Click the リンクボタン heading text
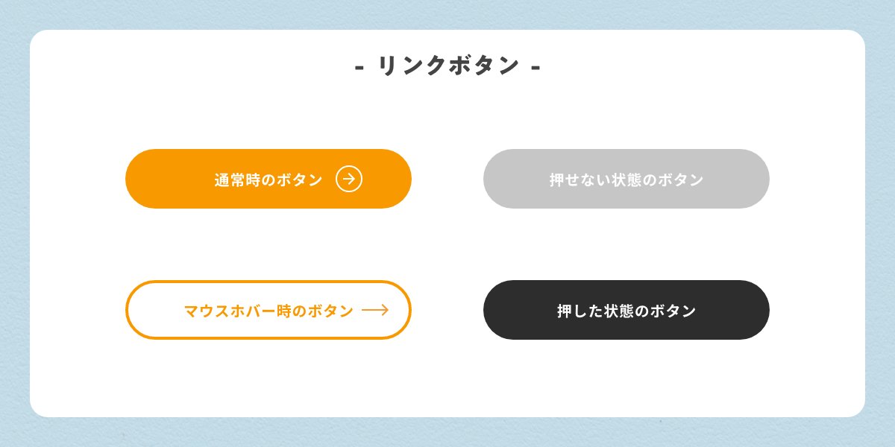This screenshot has width=895, height=447. tap(447, 66)
